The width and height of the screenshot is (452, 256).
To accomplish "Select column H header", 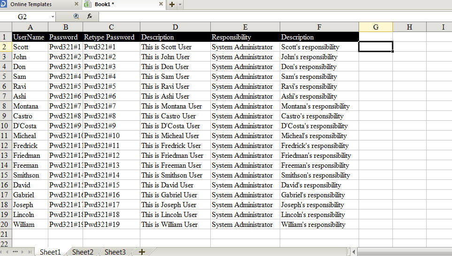I will [x=409, y=27].
